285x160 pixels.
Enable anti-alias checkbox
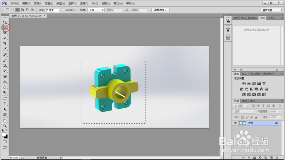63,10
